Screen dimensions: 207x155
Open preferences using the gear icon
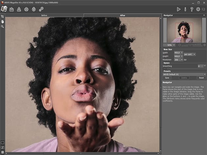[198, 9]
